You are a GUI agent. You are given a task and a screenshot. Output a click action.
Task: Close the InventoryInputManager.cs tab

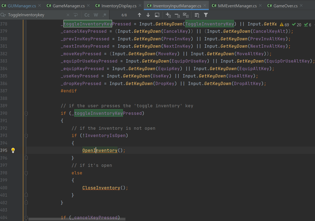tap(205, 6)
